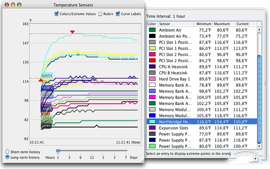
Task: Click the scroll up arrow of sensor list
Action: click(x=259, y=29)
